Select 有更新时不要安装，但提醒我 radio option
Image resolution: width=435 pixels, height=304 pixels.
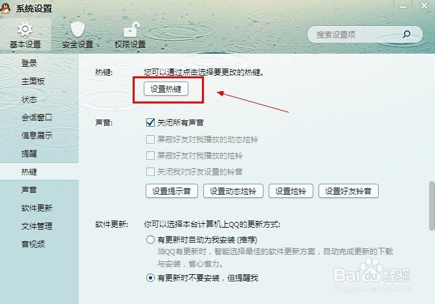click(150, 277)
